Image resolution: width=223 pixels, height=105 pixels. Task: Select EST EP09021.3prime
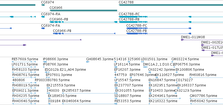[x=25, y=91]
